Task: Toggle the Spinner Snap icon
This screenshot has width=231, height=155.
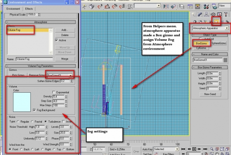Action: pyautogui.click(x=122, y=7)
